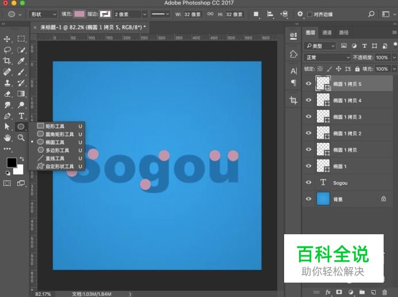Screen dimensions: 398x297
Task: Open the 描边 stroke swatch
Action: coord(105,14)
